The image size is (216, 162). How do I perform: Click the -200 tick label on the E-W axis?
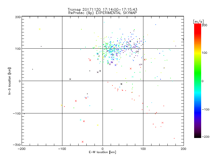tap(22, 149)
